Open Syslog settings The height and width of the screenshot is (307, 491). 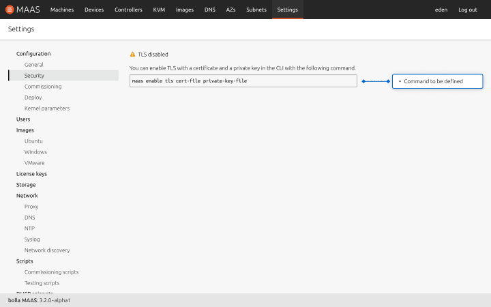[x=32, y=239]
